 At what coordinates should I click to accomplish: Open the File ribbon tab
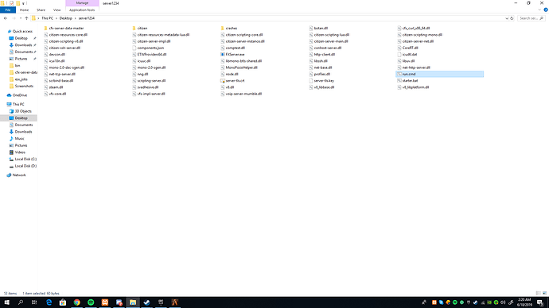pos(8,10)
